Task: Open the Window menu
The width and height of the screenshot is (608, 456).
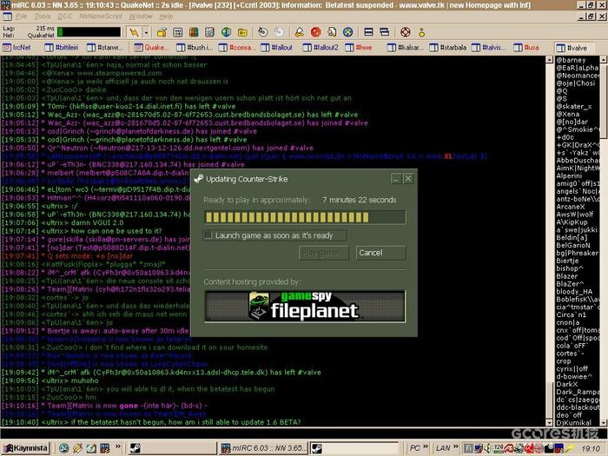Action: [141, 17]
